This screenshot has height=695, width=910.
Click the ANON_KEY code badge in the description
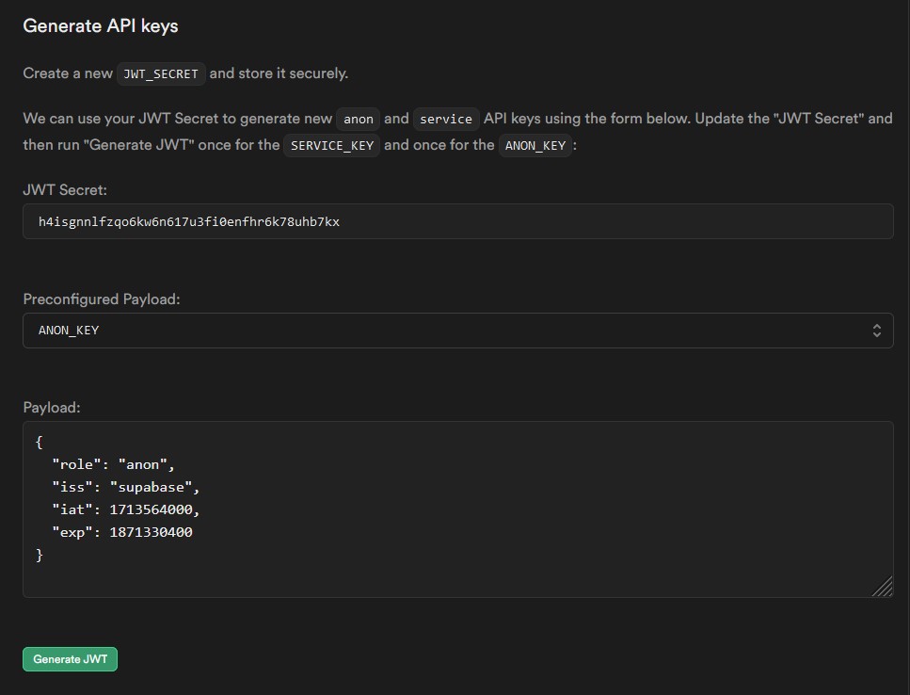(535, 145)
